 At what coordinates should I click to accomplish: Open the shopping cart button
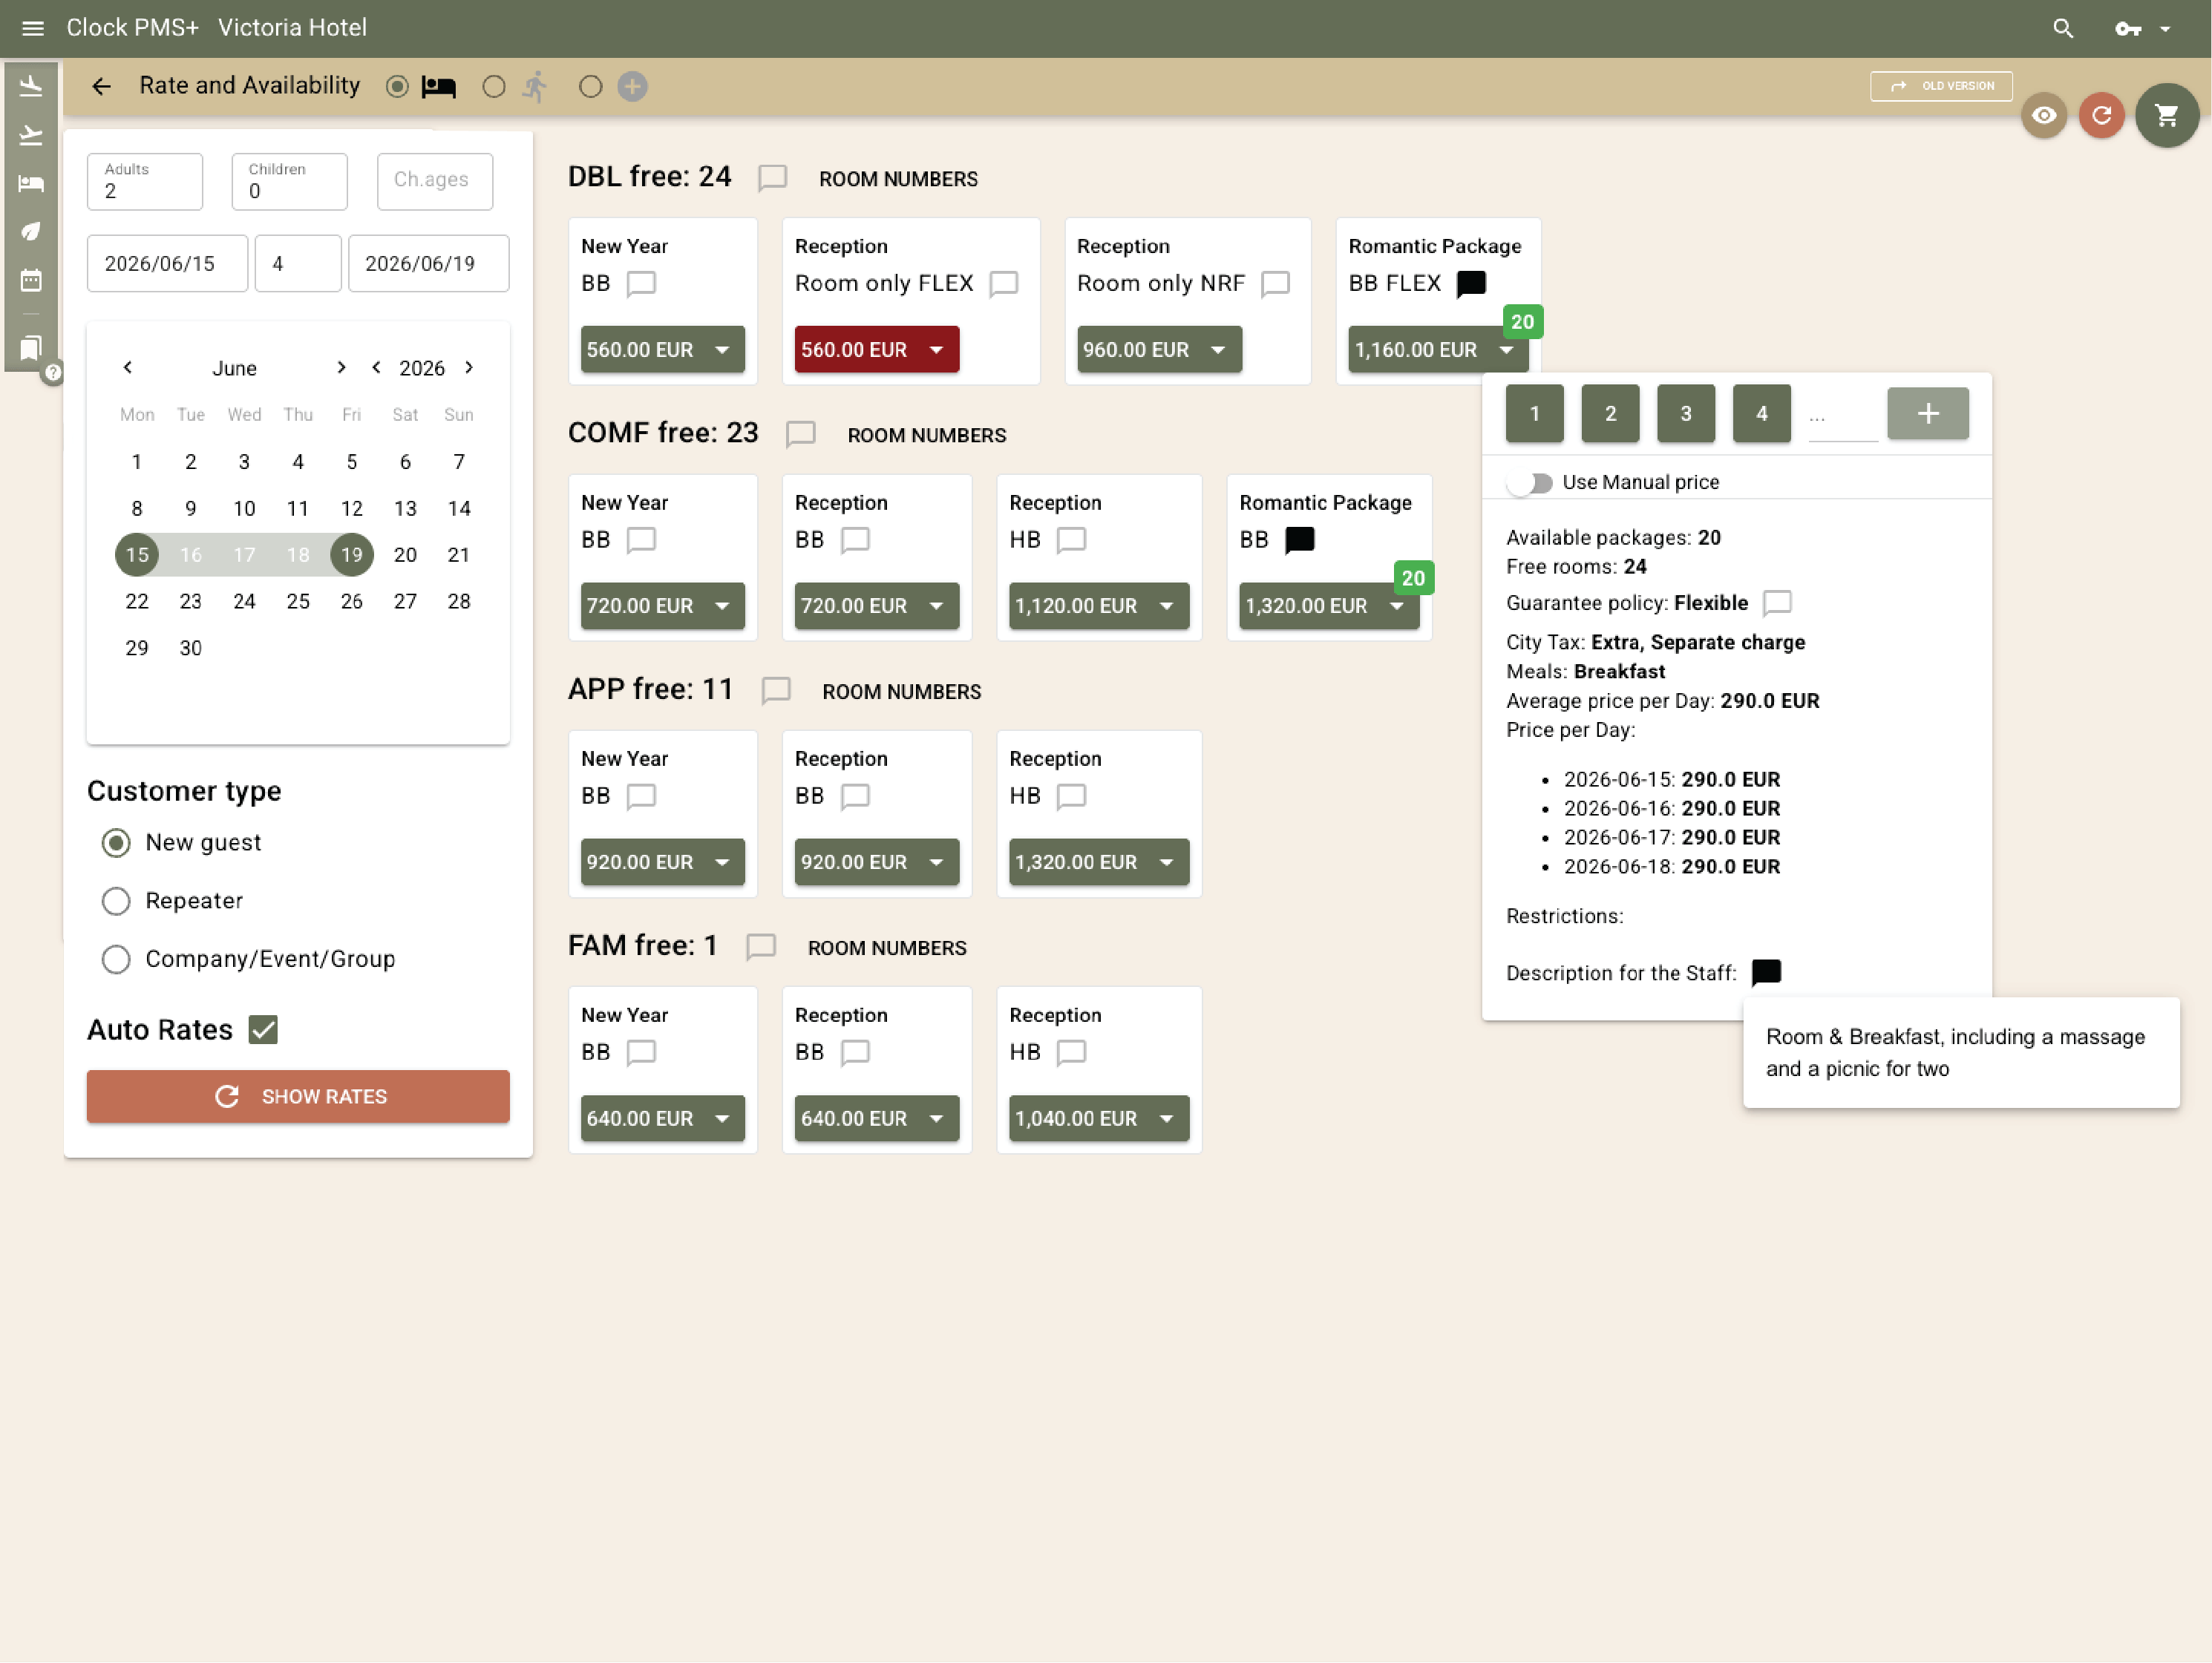point(2166,115)
